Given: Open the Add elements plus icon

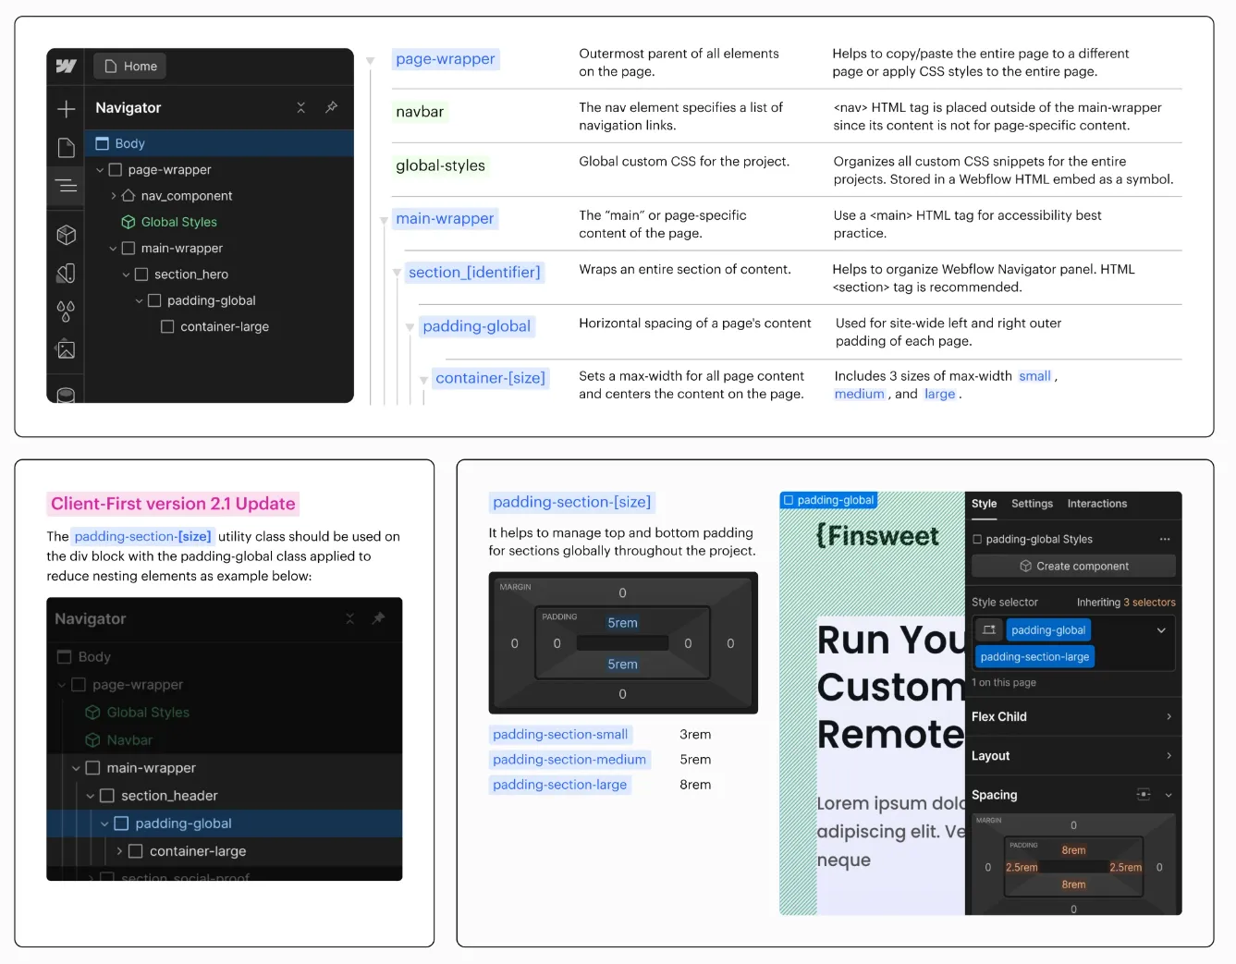Looking at the screenshot, I should click(66, 109).
